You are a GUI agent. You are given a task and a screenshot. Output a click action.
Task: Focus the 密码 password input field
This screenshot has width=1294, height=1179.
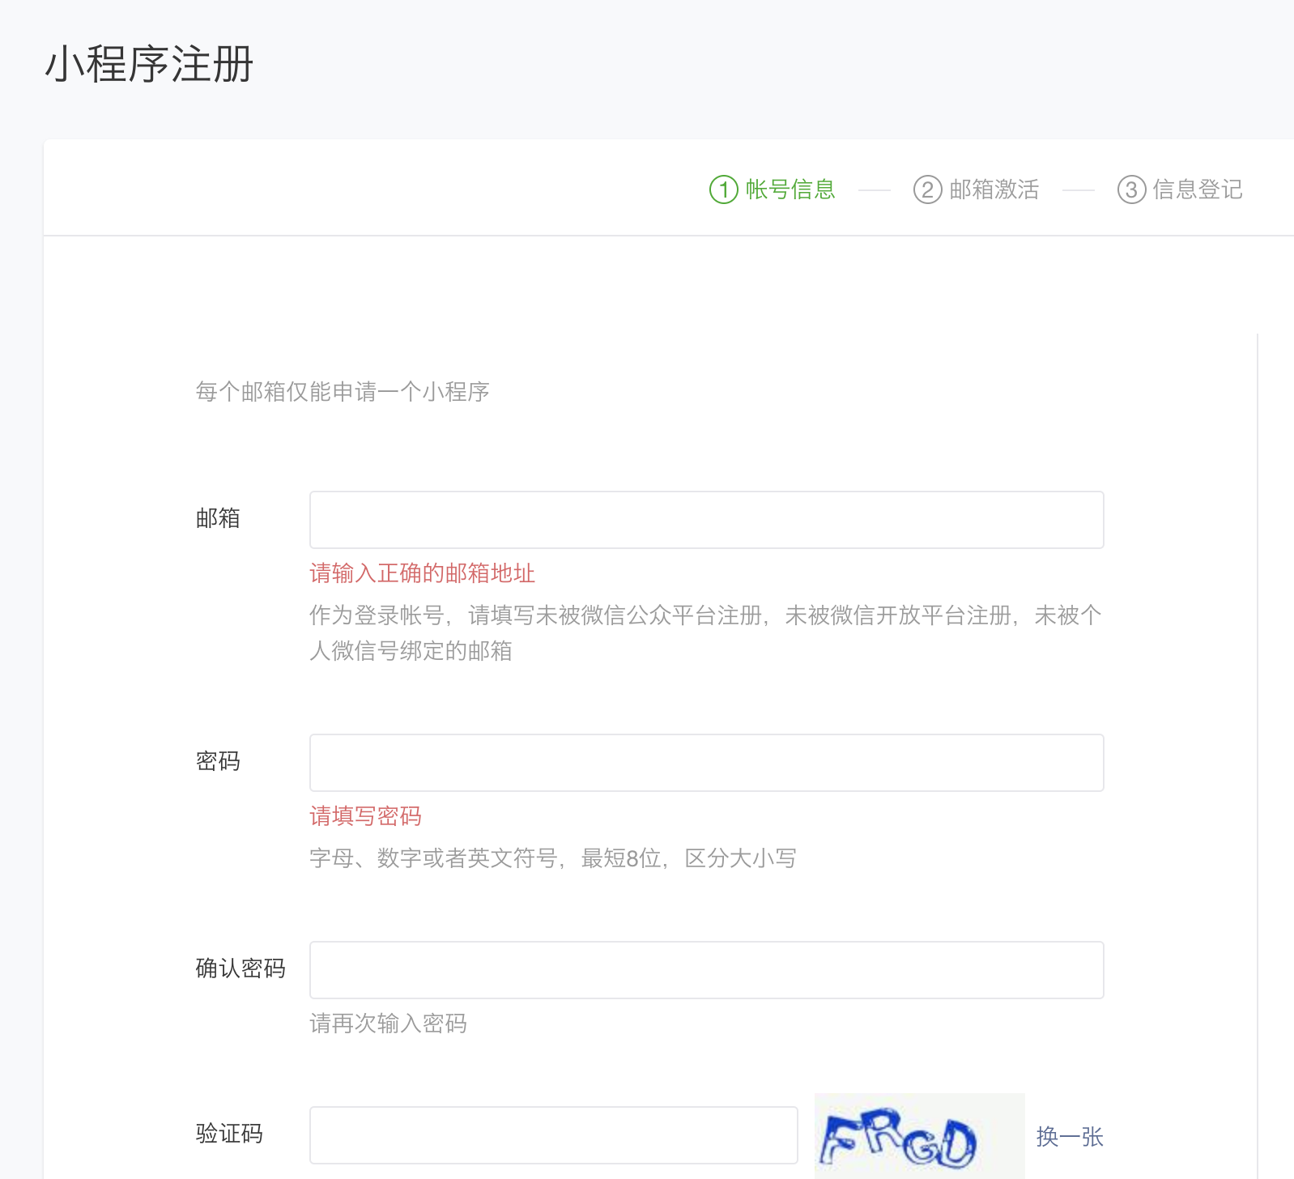click(706, 763)
